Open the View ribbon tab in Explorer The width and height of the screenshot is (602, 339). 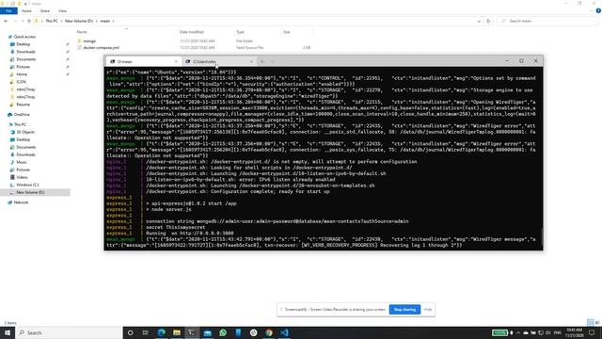coord(62,10)
